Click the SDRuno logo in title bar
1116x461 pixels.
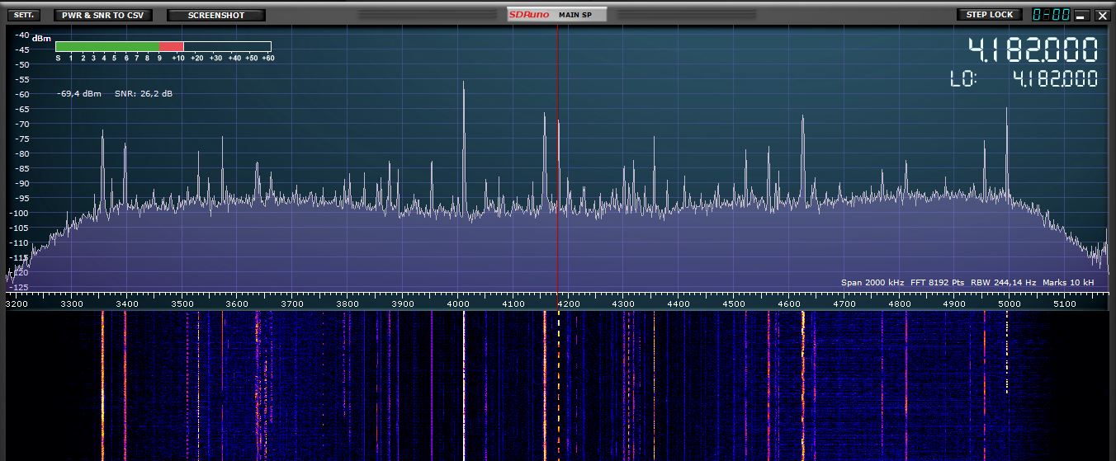(529, 15)
